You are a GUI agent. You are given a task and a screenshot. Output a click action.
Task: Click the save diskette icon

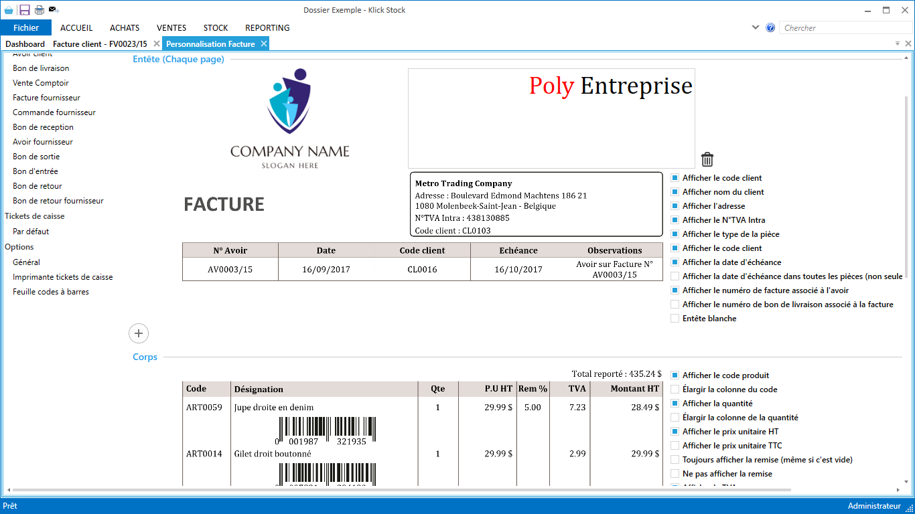tap(24, 10)
